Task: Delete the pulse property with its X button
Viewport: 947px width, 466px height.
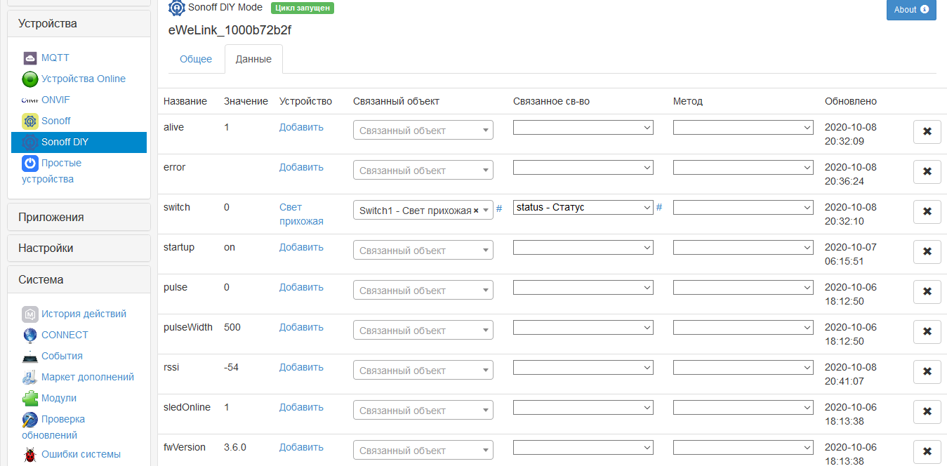Action: (927, 291)
